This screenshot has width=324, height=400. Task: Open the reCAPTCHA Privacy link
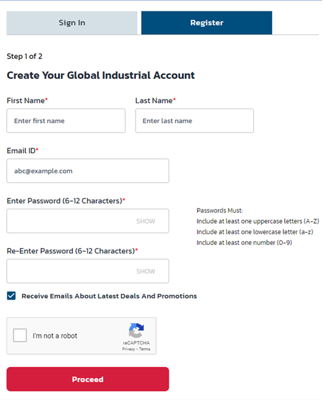128,349
